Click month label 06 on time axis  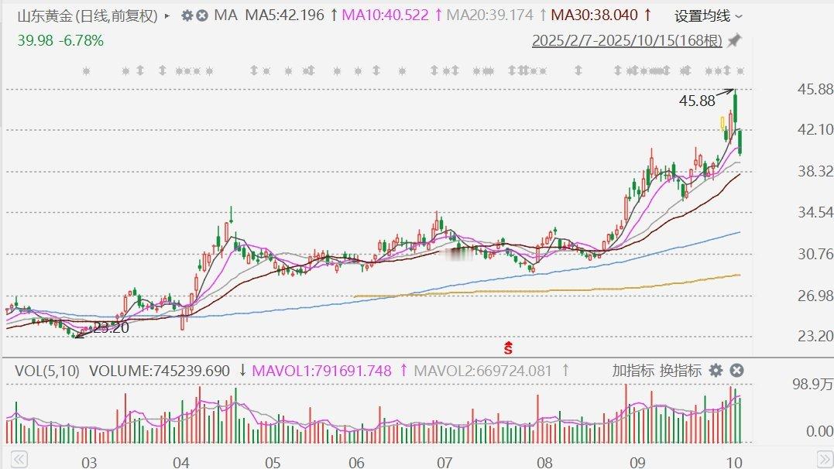356,461
